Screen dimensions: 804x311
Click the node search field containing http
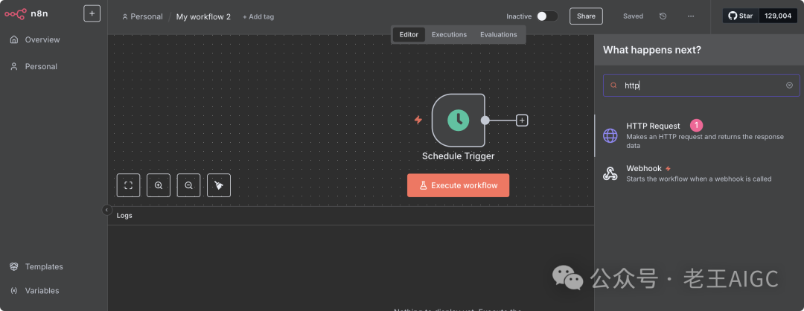tap(701, 86)
